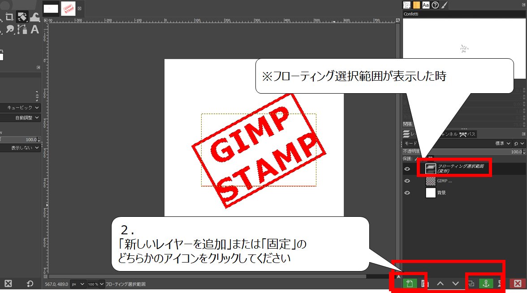This screenshot has height=293, width=527.
Task: Switch to the パス paths tab
Action: pos(467,134)
